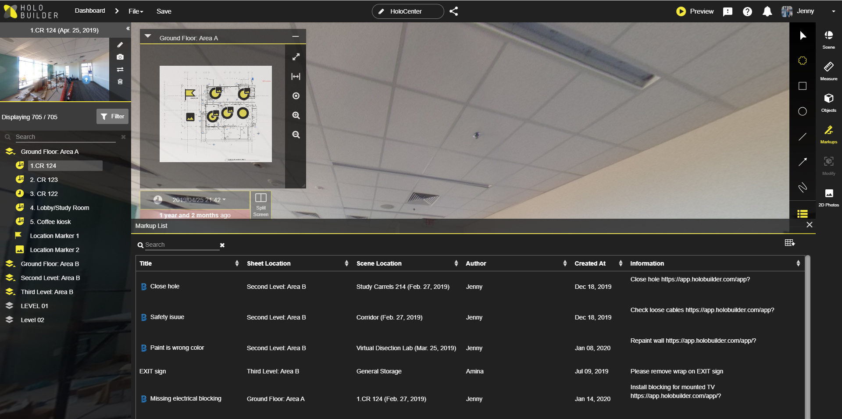Click the scene list search field
Screen dimensions: 842x419
(66, 137)
